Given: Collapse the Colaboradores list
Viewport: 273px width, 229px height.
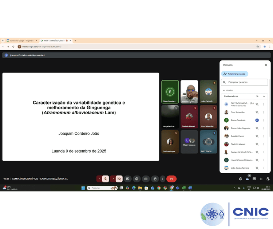Looking at the screenshot, I should coord(264,96).
